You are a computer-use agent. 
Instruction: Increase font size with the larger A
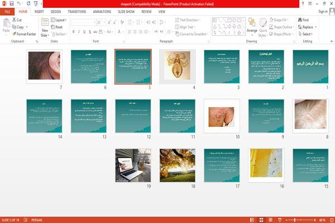click(x=109, y=22)
